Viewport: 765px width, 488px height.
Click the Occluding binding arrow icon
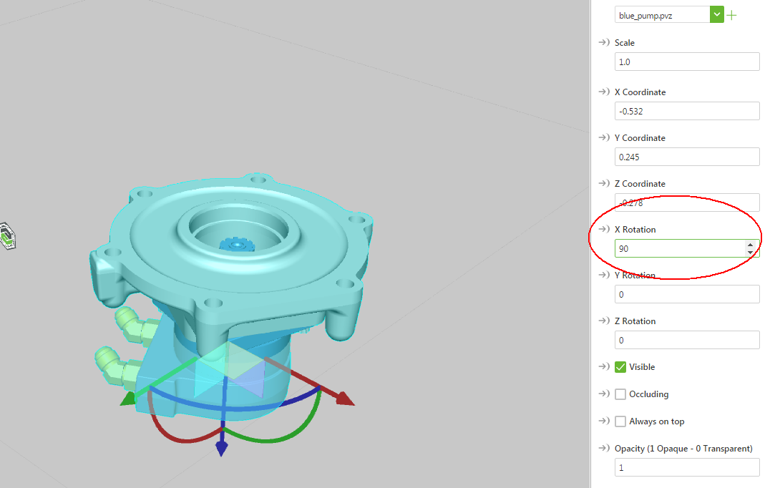coord(604,394)
